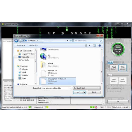Viewport: 132px width, 132px height.
Task: Click the İptal cancel button
Action: 94,92
